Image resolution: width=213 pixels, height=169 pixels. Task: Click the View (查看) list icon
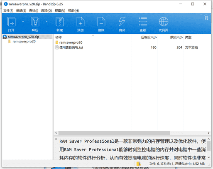143,22
